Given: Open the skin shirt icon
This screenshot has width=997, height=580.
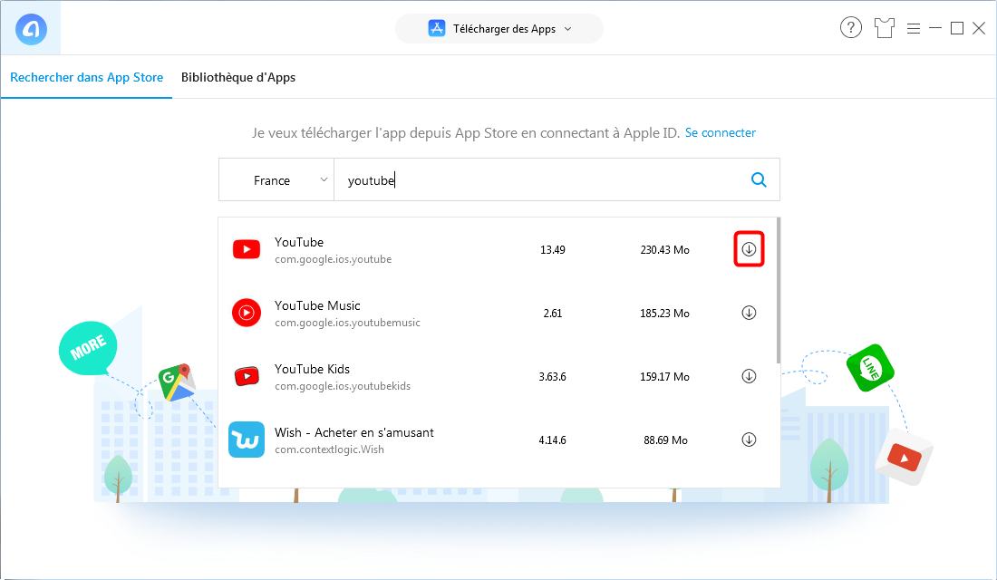Looking at the screenshot, I should click(x=884, y=28).
